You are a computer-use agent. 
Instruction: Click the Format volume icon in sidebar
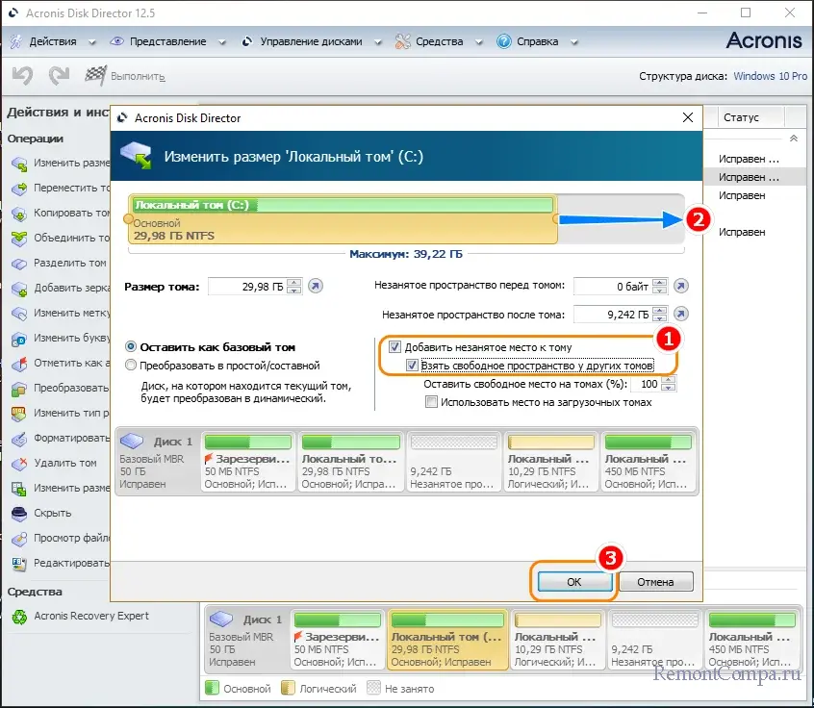point(19,439)
